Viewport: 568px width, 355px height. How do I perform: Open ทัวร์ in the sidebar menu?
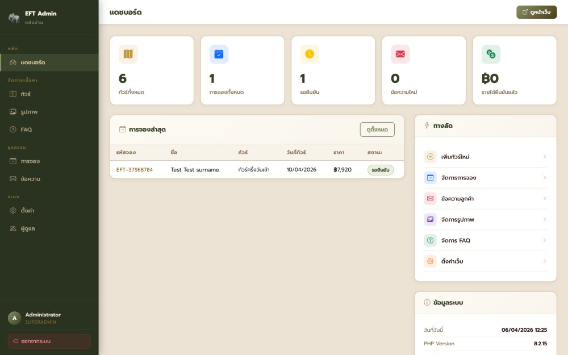pos(26,94)
